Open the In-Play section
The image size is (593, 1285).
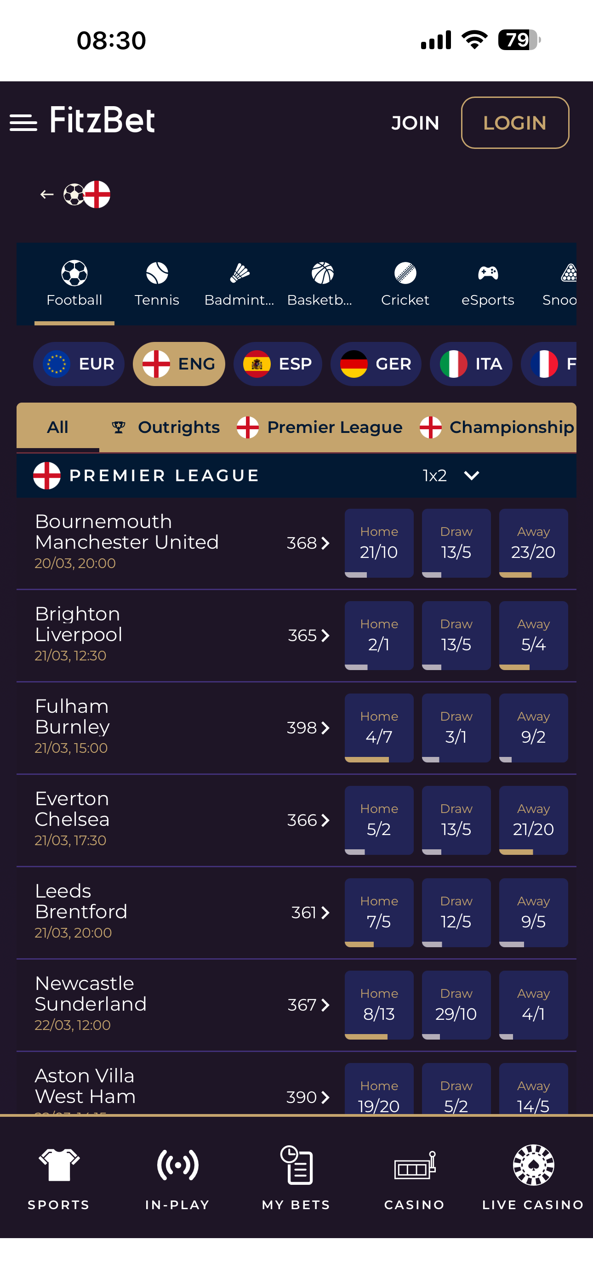tap(177, 1178)
